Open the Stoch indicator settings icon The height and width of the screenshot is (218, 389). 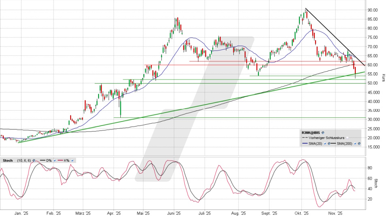click(x=33, y=160)
